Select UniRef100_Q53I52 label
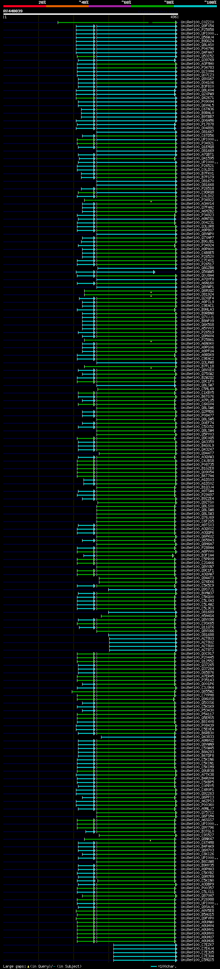The height and width of the screenshot is (969, 220). click(197, 56)
